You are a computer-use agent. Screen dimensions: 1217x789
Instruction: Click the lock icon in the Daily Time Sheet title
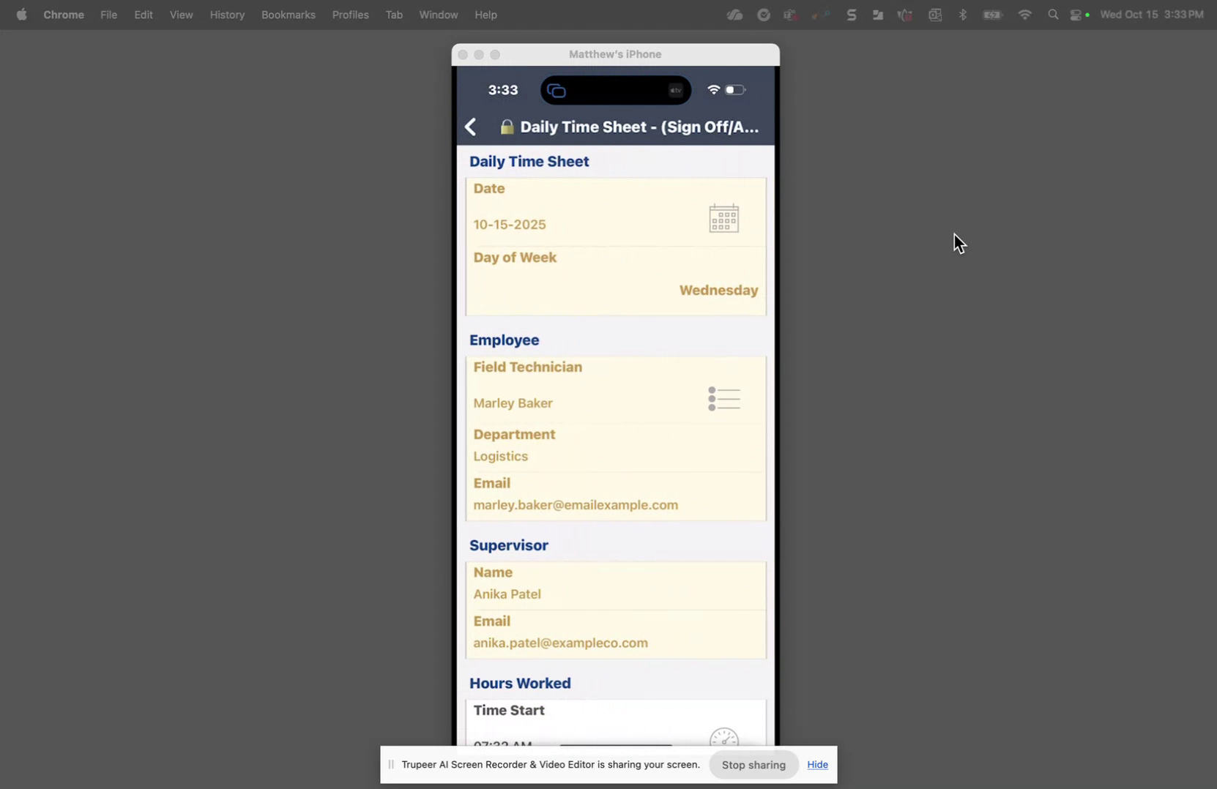[506, 127]
